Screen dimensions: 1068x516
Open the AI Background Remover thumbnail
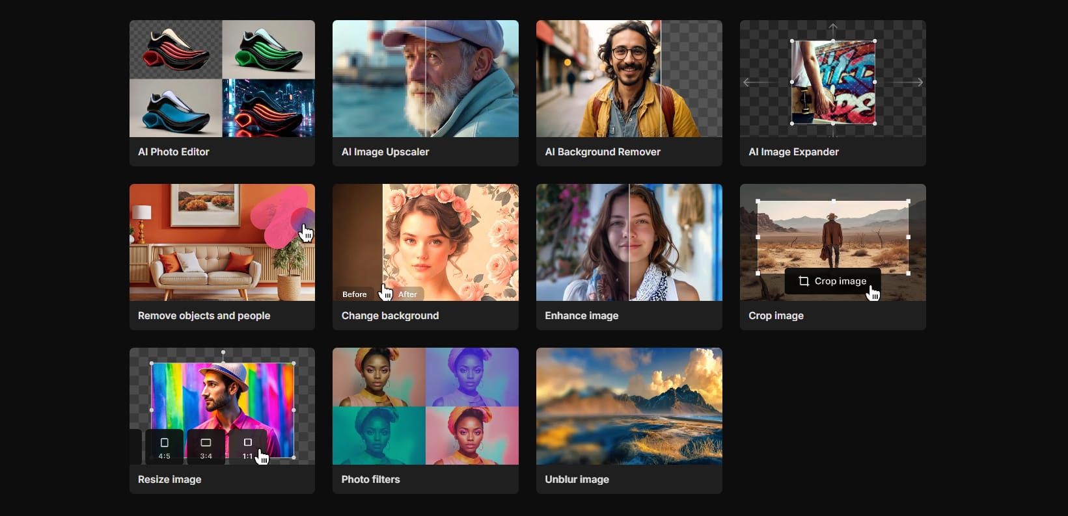pyautogui.click(x=629, y=79)
